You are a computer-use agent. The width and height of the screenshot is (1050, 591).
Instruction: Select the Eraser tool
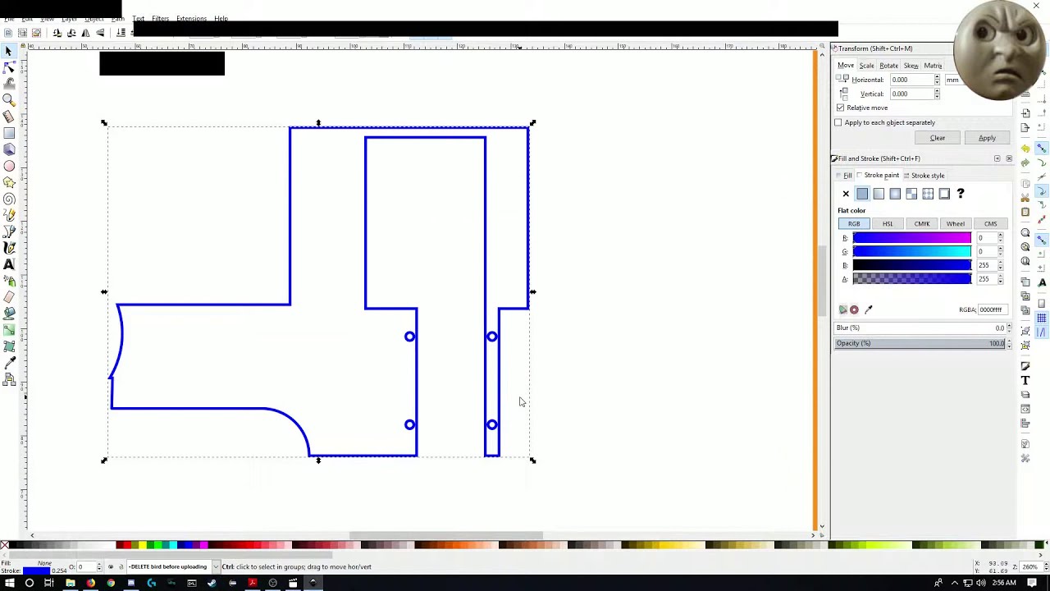(x=9, y=297)
